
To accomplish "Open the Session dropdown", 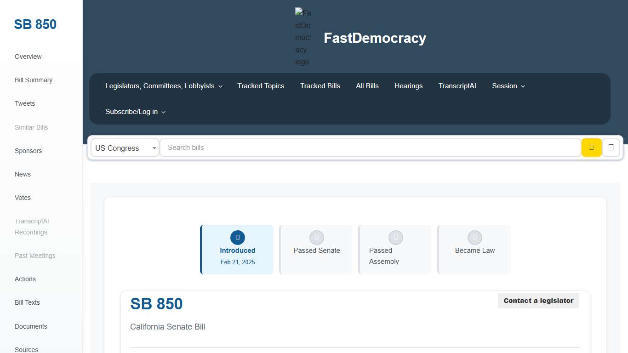I will coord(508,86).
